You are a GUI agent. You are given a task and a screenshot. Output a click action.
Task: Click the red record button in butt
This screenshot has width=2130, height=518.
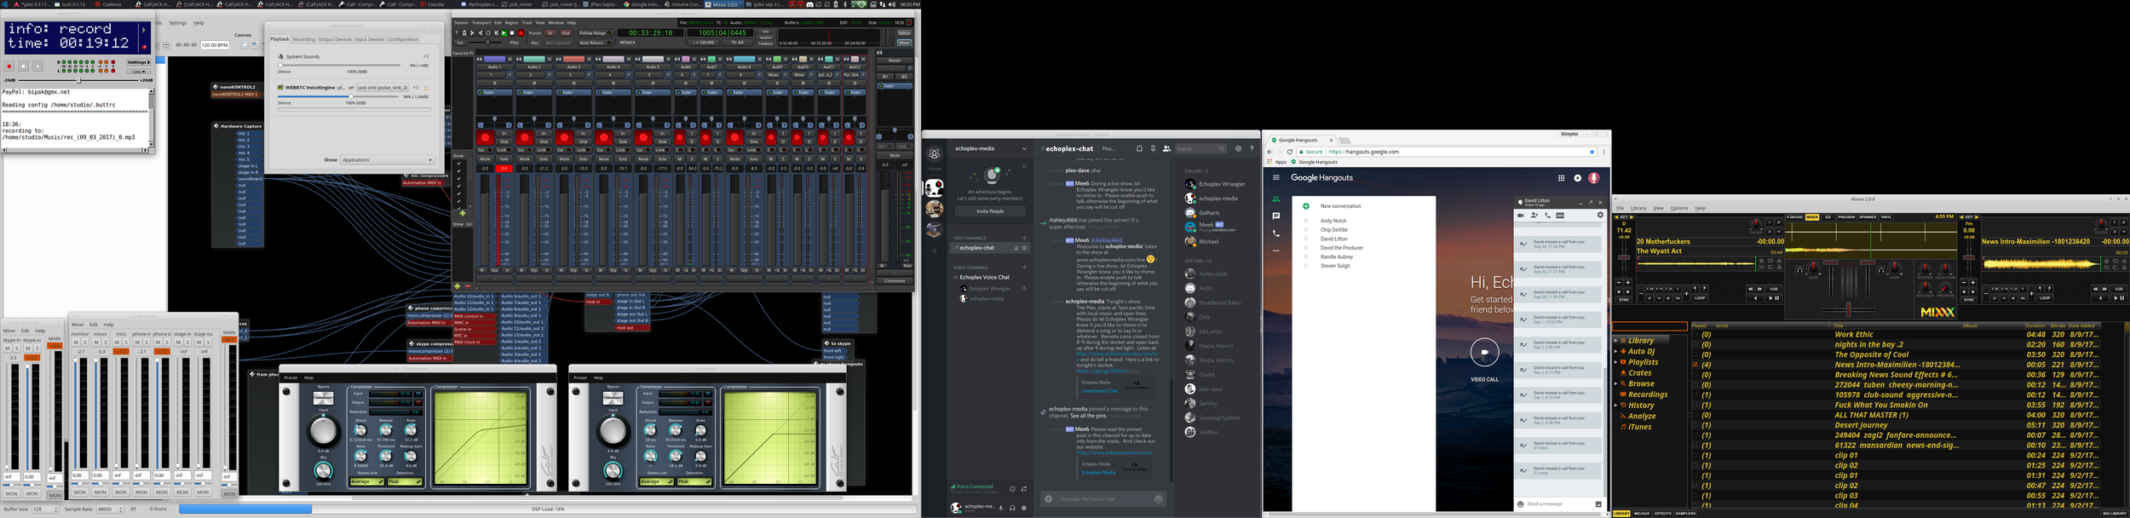[9, 66]
